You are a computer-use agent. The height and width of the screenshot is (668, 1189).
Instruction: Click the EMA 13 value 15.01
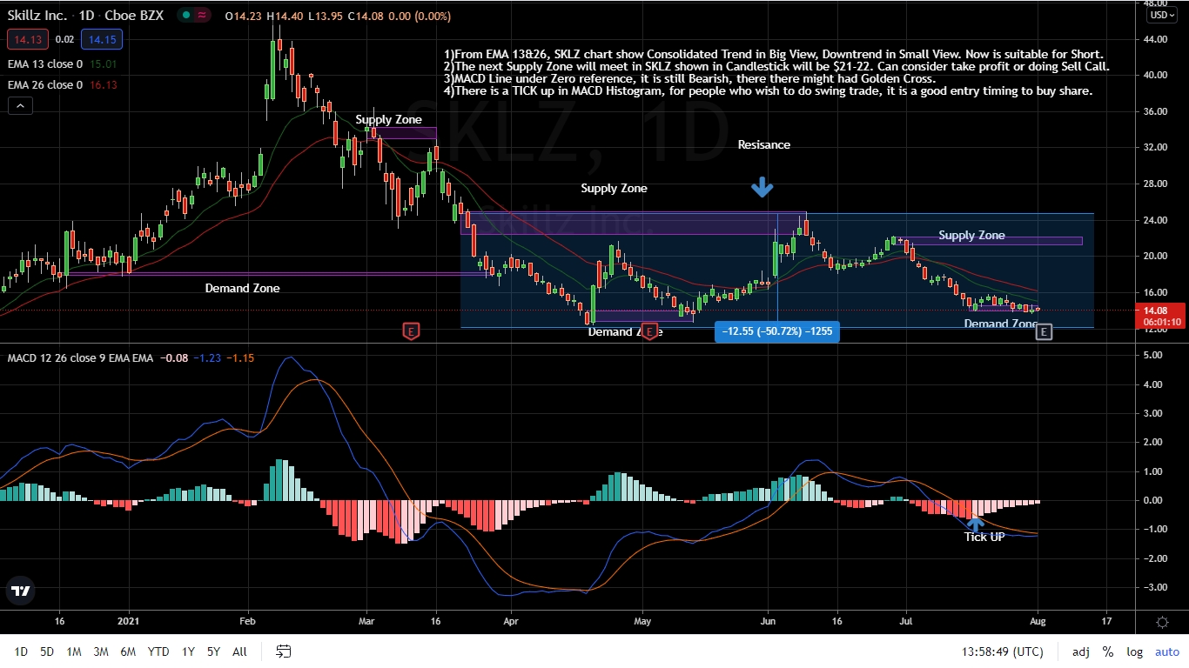(103, 63)
